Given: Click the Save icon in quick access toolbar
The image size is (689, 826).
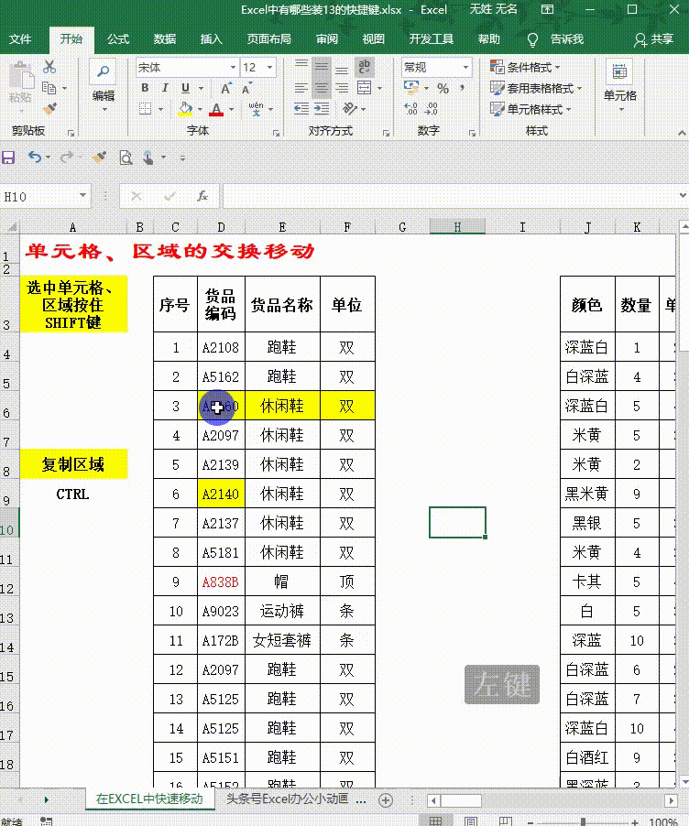Looking at the screenshot, I should tap(8, 157).
